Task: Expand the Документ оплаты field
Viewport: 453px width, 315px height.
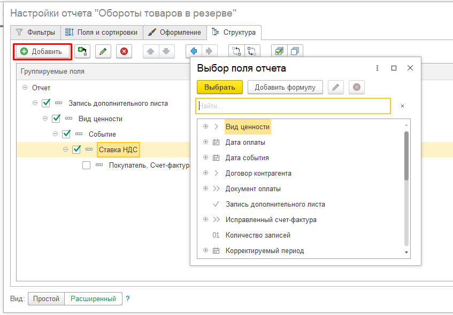Action: pyautogui.click(x=205, y=188)
